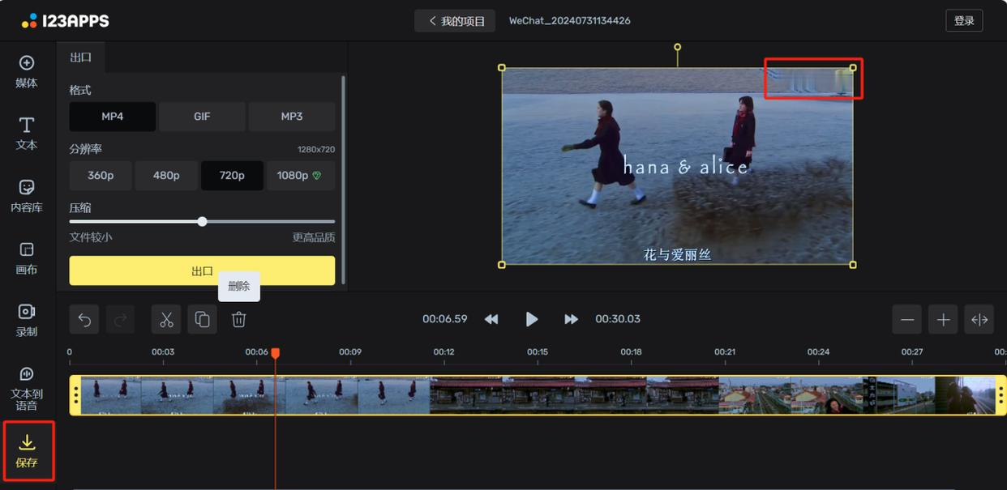Select the 文本 (Text) tool

27,133
